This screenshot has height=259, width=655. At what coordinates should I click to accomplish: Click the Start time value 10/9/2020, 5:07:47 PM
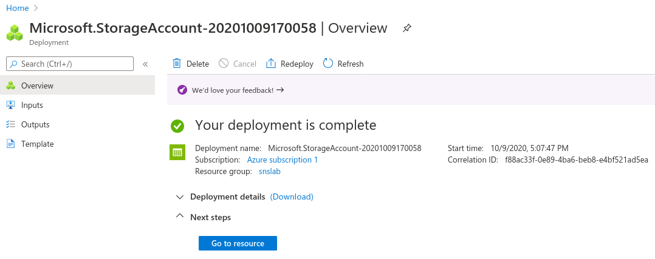pyautogui.click(x=530, y=148)
